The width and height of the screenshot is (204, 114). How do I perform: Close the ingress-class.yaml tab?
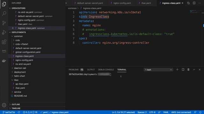182,3
